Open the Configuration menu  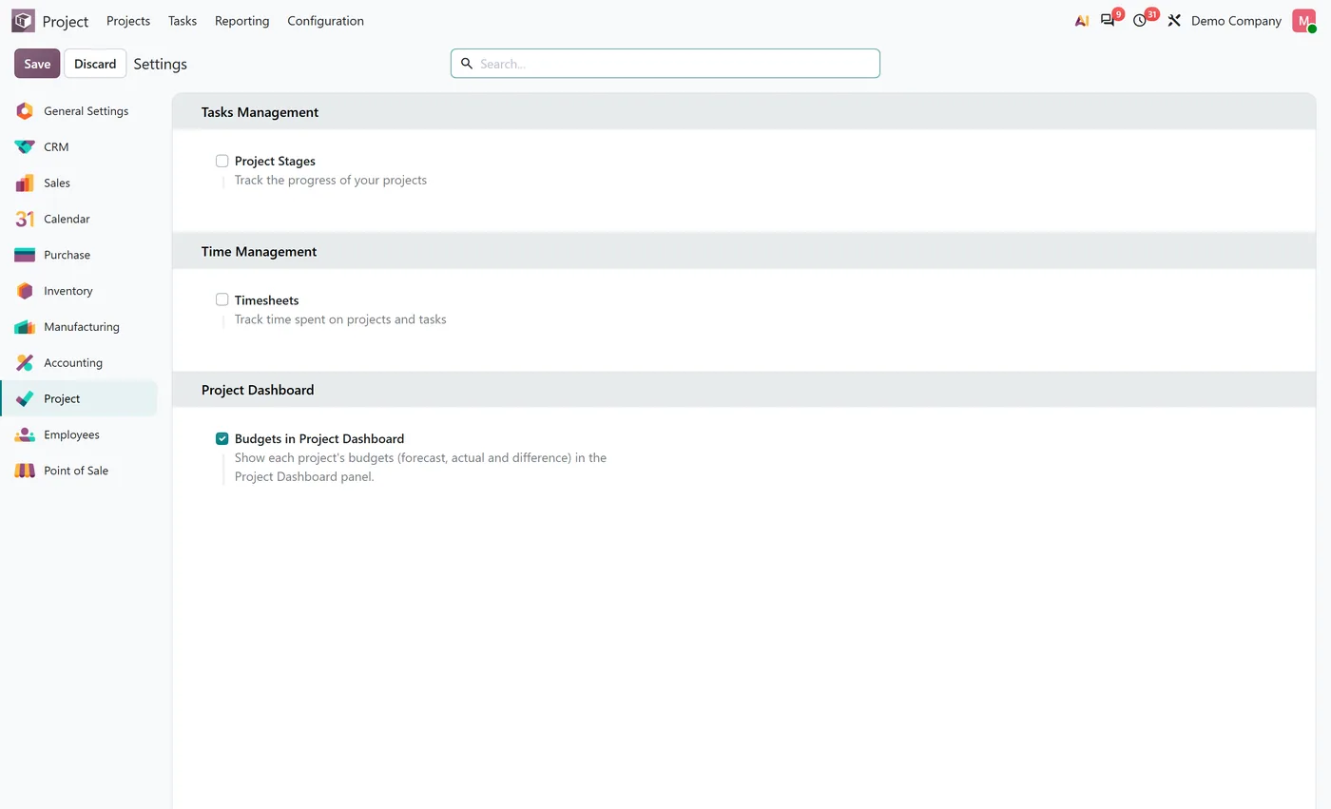point(325,21)
